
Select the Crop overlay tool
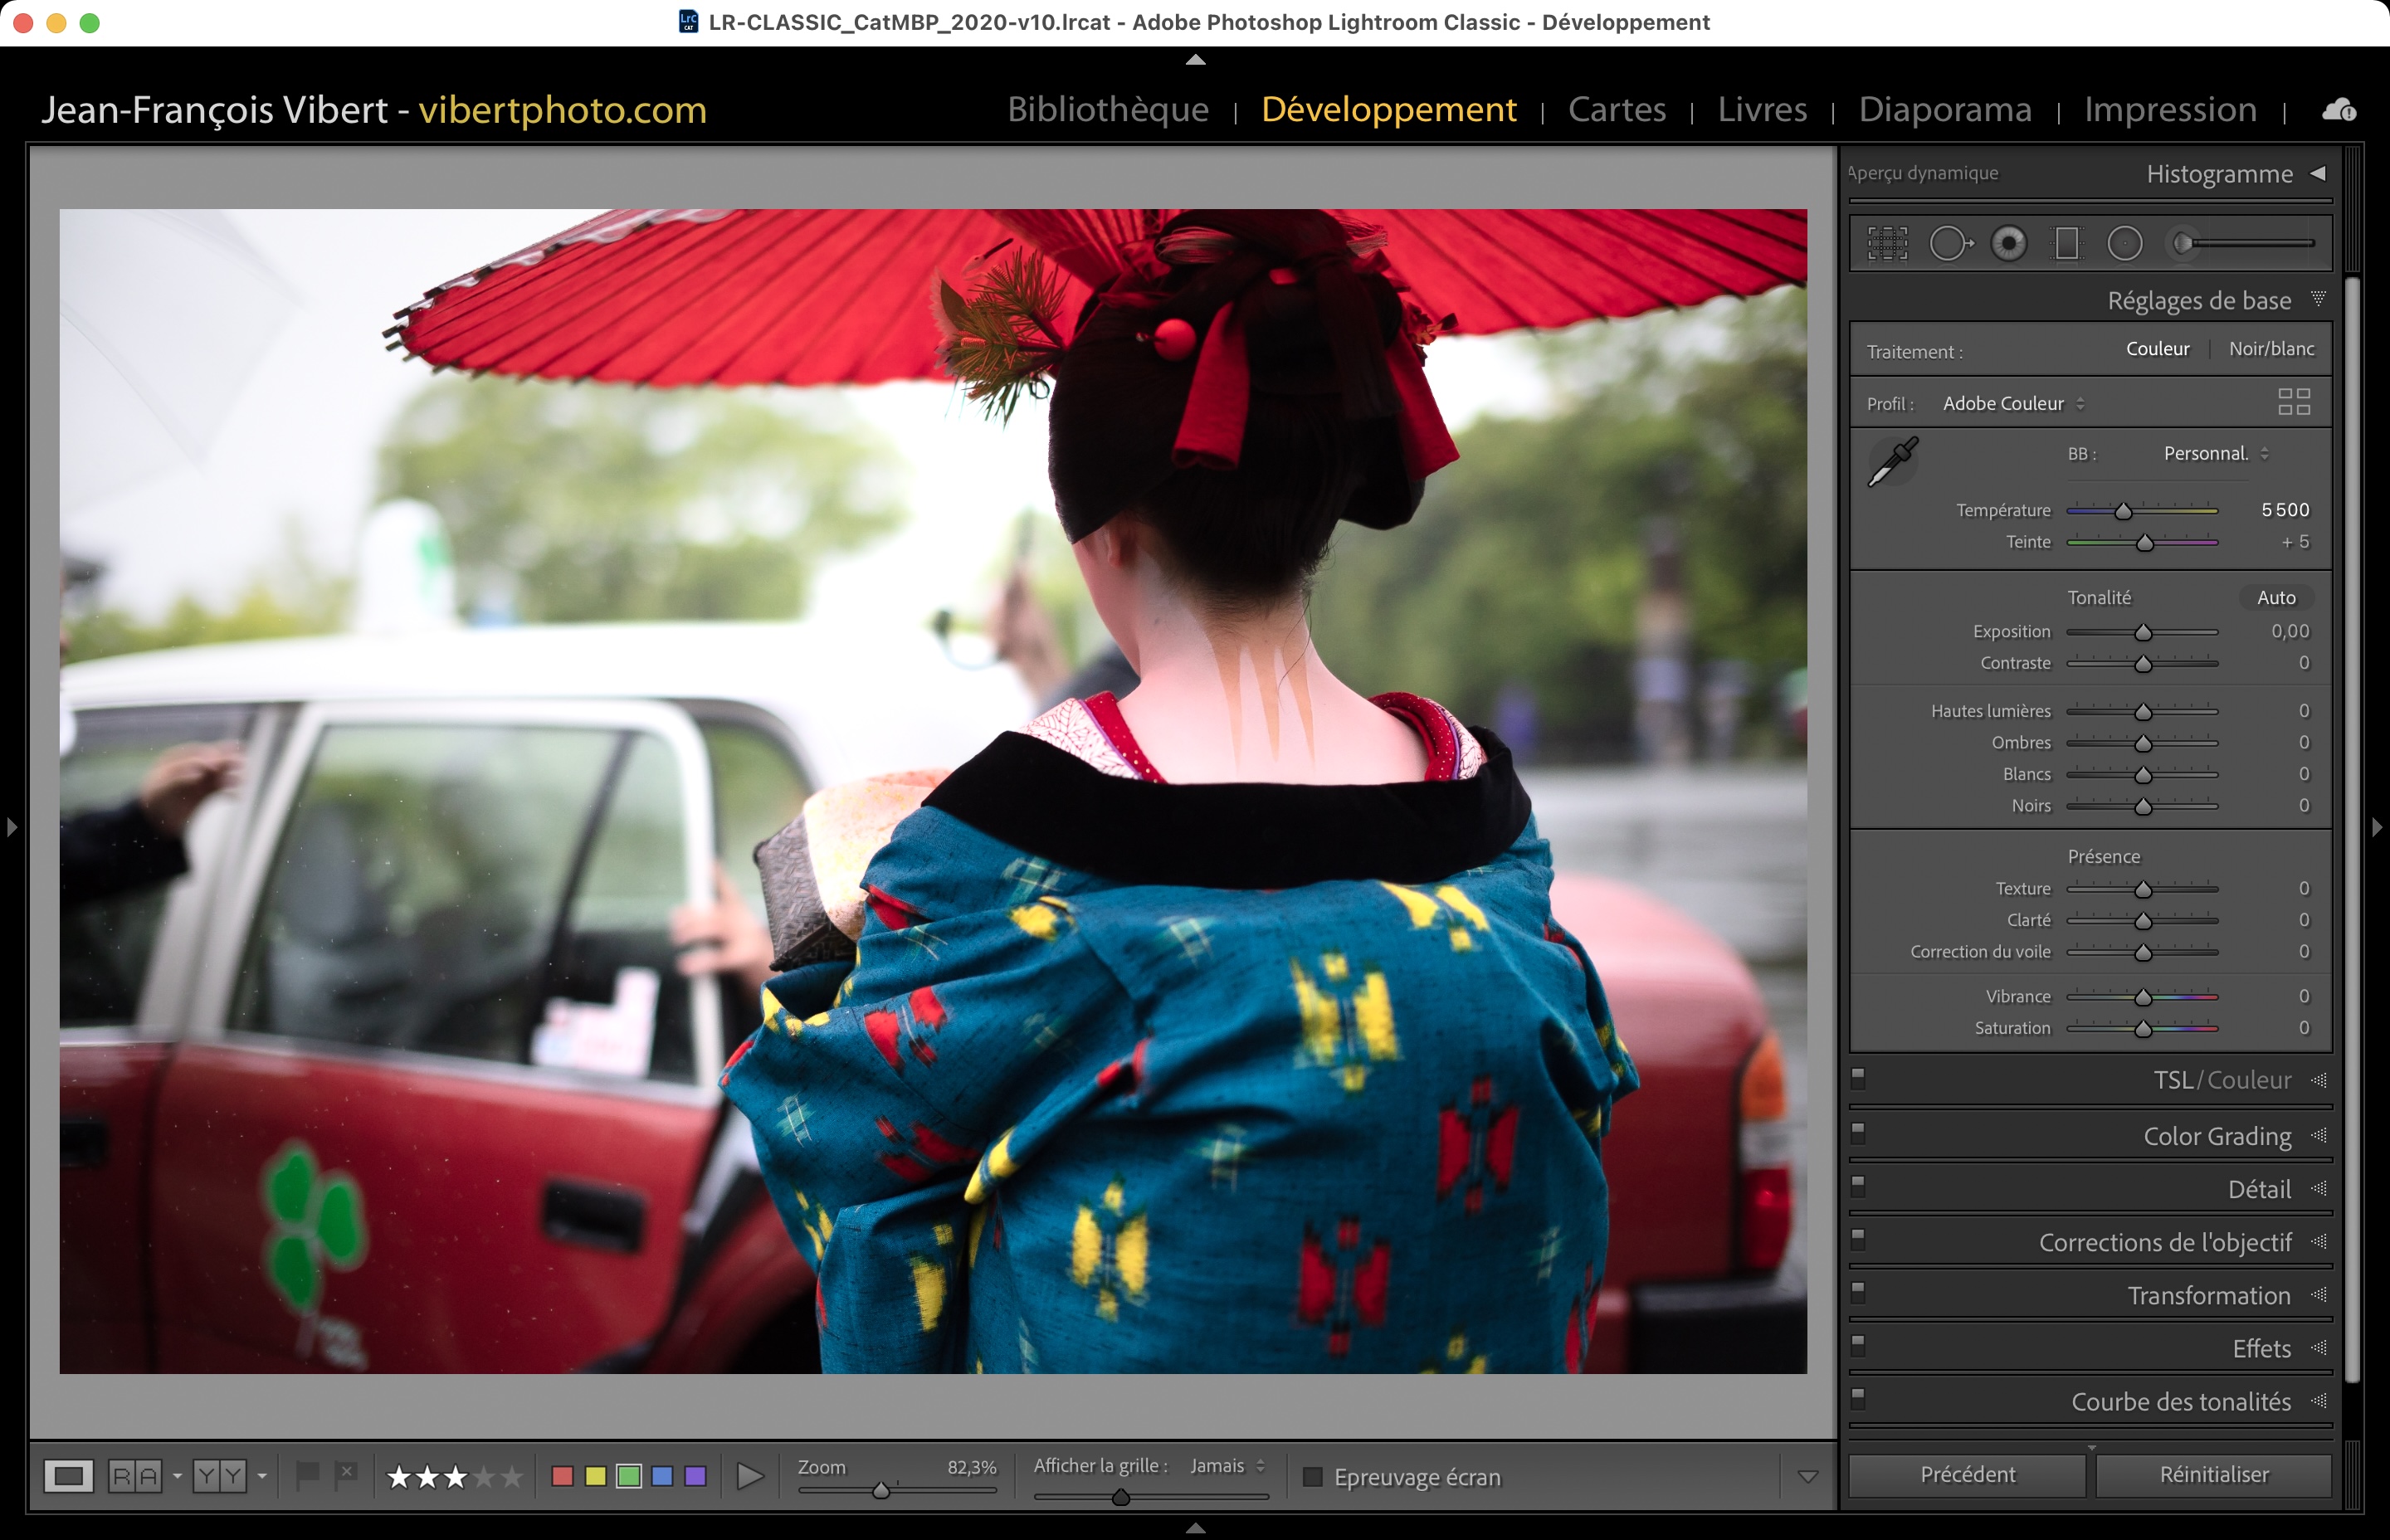pyautogui.click(x=1887, y=243)
